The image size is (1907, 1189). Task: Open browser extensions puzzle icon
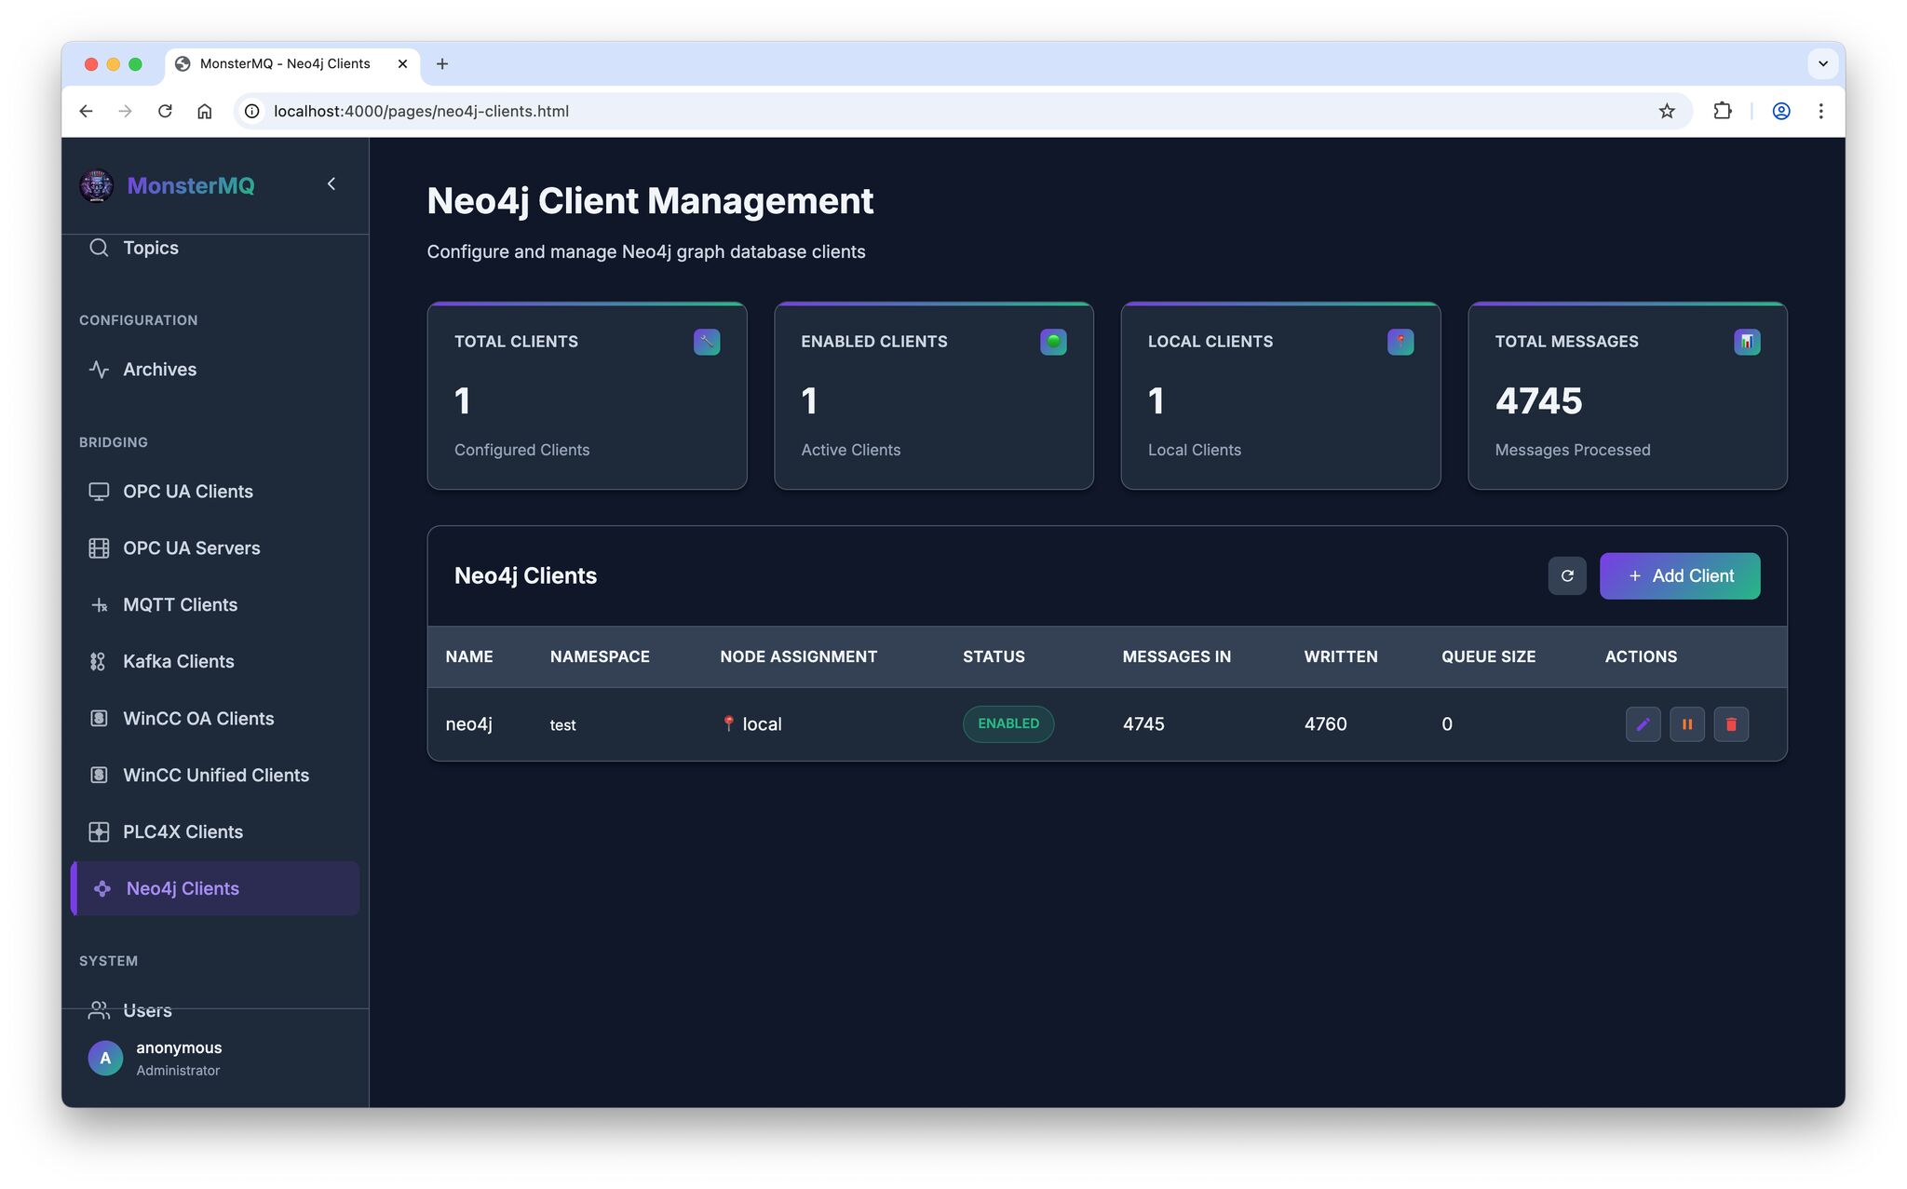coord(1722,111)
